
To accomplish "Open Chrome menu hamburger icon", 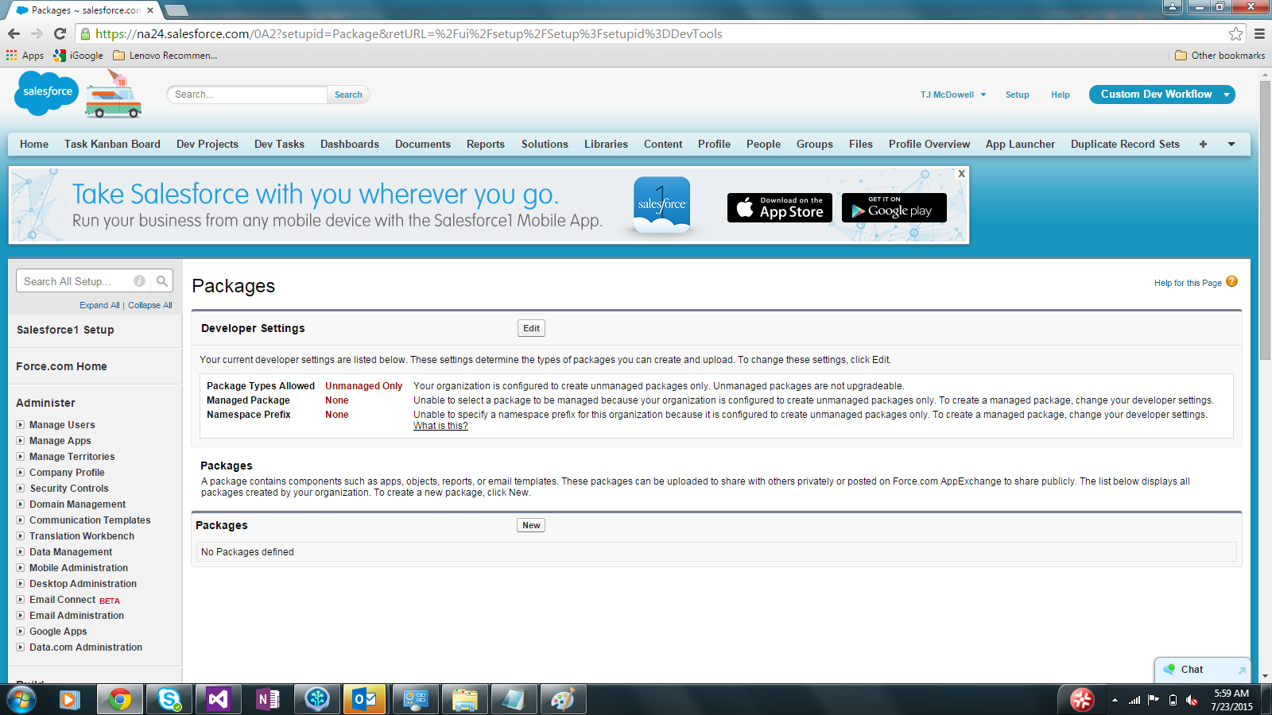I will [1259, 33].
